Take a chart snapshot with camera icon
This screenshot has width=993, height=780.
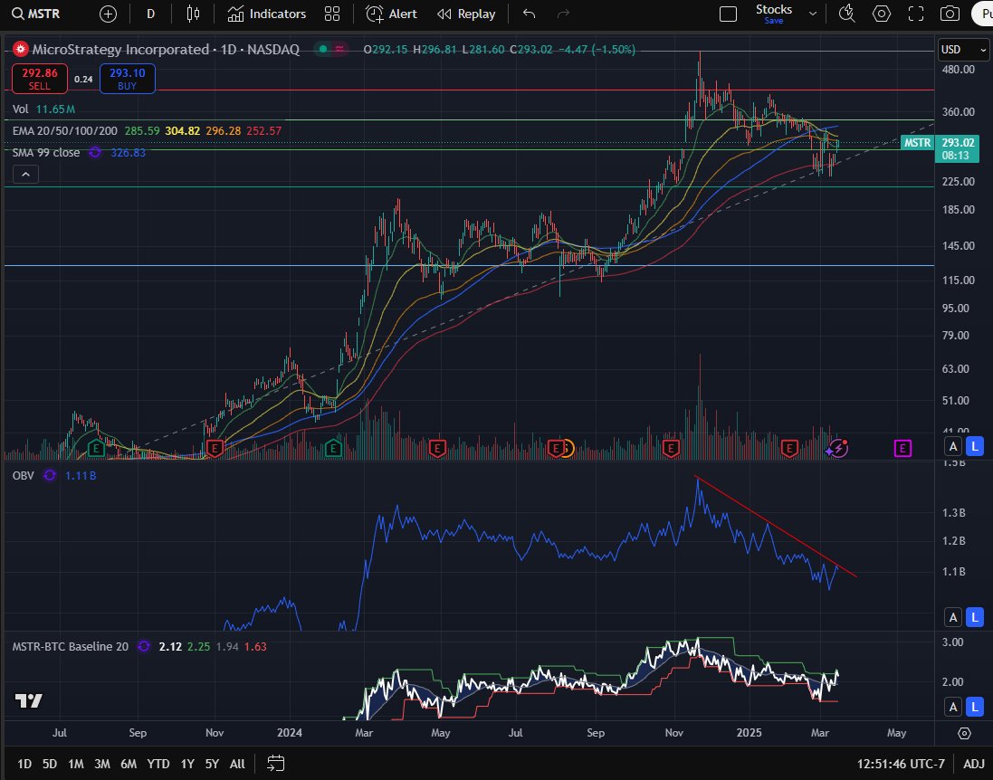[x=950, y=14]
